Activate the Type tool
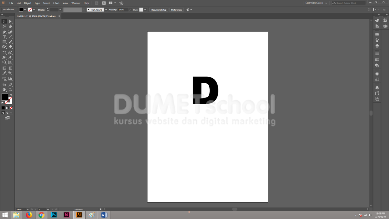The width and height of the screenshot is (389, 219). (4, 37)
